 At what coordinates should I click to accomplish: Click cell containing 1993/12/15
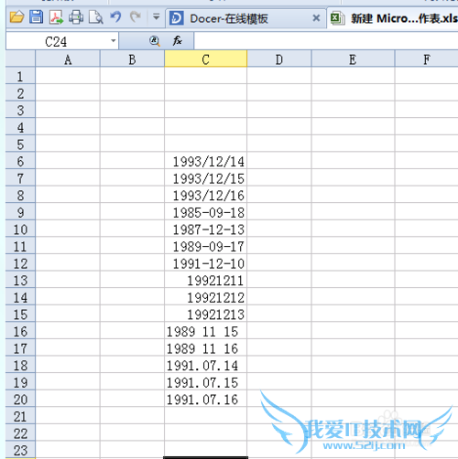pyautogui.click(x=206, y=178)
